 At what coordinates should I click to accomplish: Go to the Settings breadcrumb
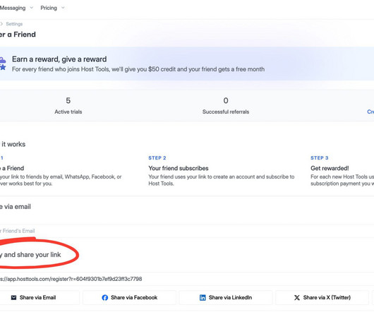(14, 24)
